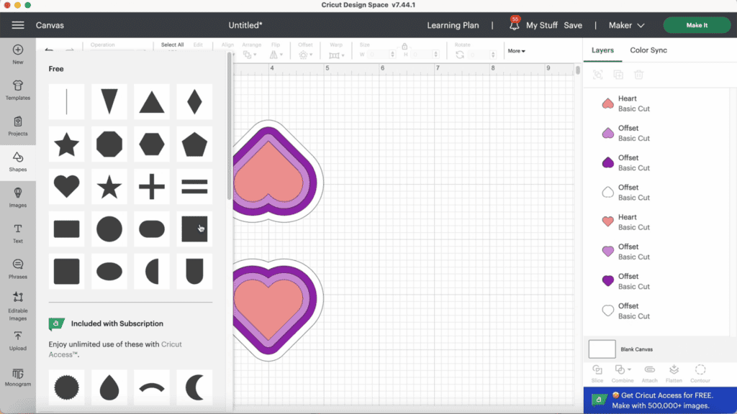Expand the More toolbar menu
This screenshot has height=414, width=737.
pos(516,51)
